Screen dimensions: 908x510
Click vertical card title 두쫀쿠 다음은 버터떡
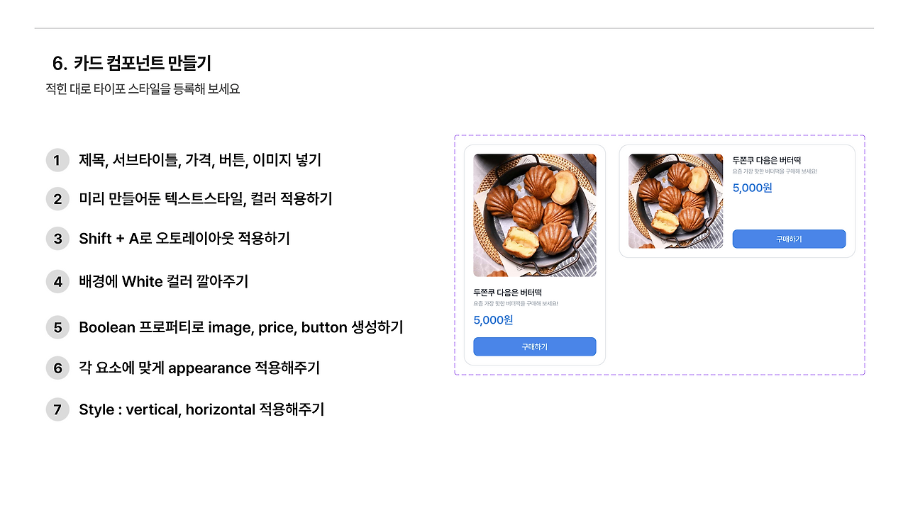pos(507,292)
